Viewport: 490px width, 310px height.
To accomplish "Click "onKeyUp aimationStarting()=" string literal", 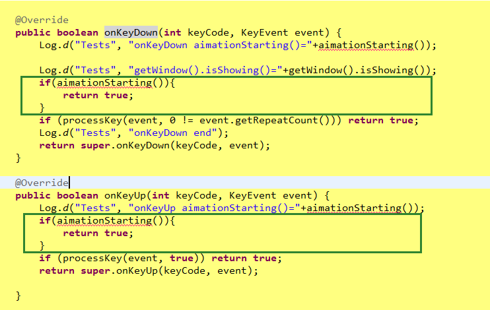I will click(x=215, y=208).
